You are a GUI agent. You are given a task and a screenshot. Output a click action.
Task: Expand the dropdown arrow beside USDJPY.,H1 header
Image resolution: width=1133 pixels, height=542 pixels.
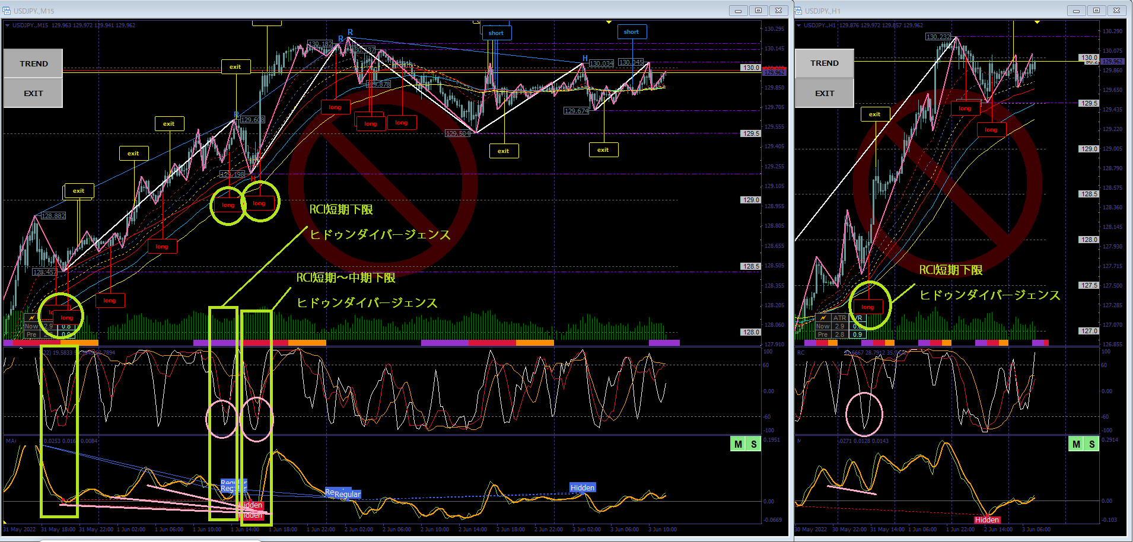(x=799, y=25)
